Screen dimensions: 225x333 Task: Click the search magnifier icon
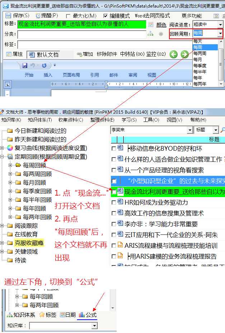click(222, 130)
